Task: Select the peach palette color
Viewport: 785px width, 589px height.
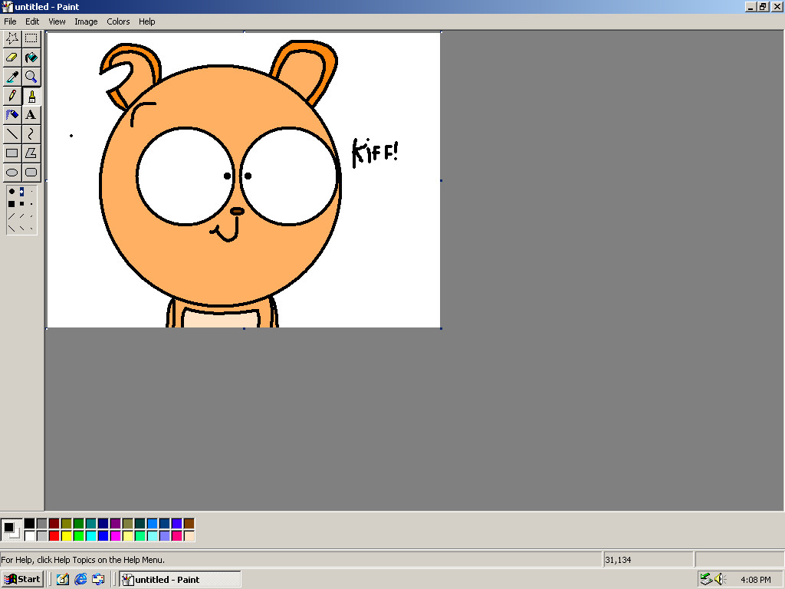Action: 189,536
